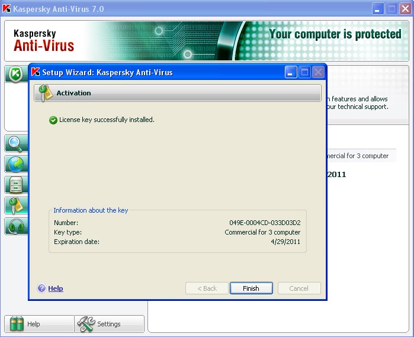414x337 pixels.
Task: Click the 'Number:' label
Action: pos(66,223)
